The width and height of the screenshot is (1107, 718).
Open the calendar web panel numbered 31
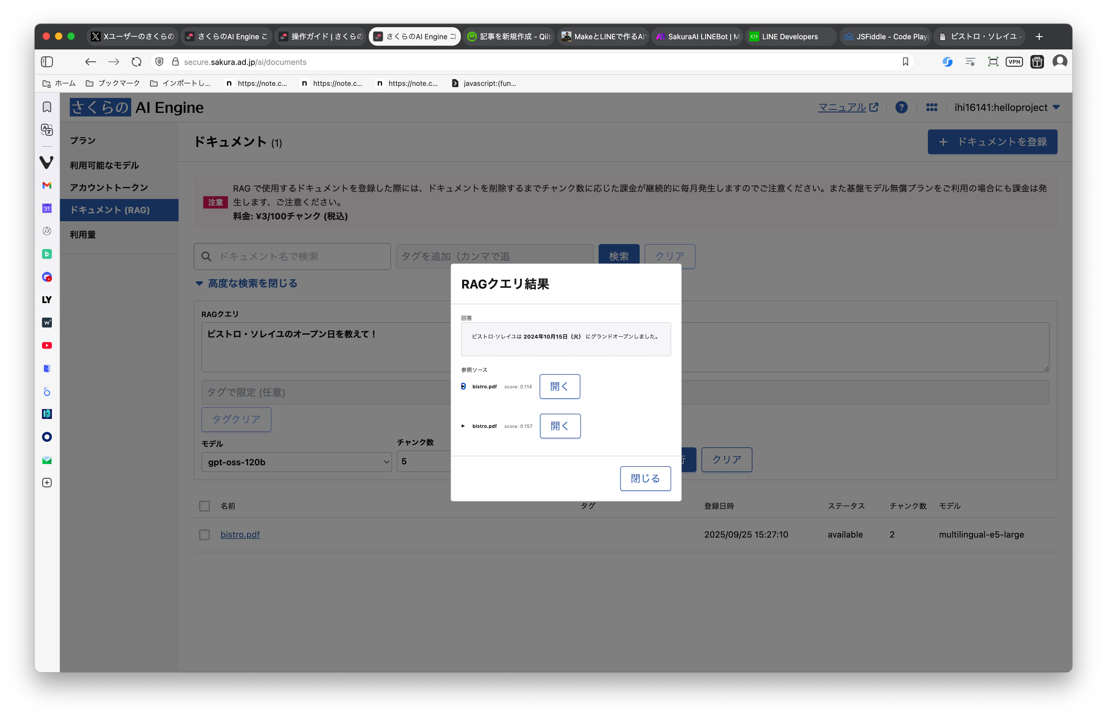click(47, 208)
